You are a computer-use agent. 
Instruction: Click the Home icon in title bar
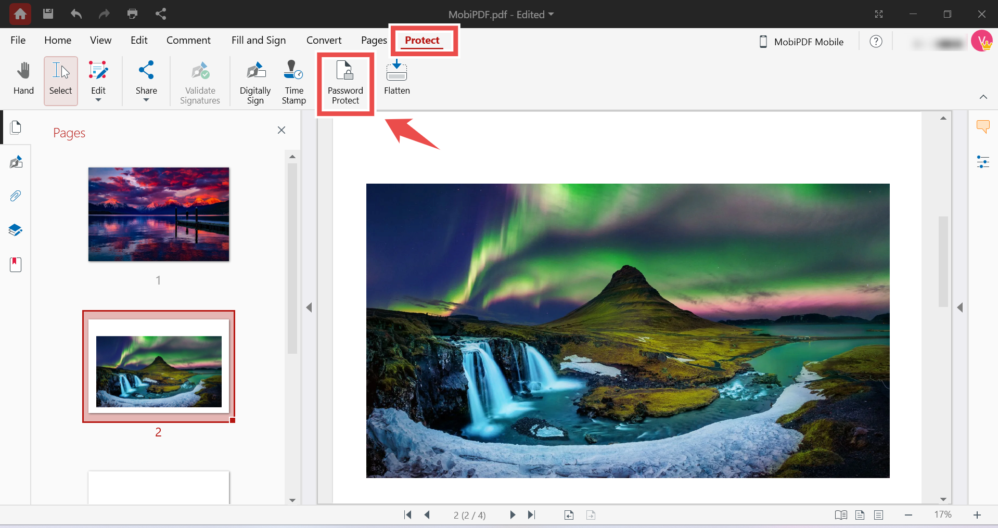pyautogui.click(x=20, y=14)
